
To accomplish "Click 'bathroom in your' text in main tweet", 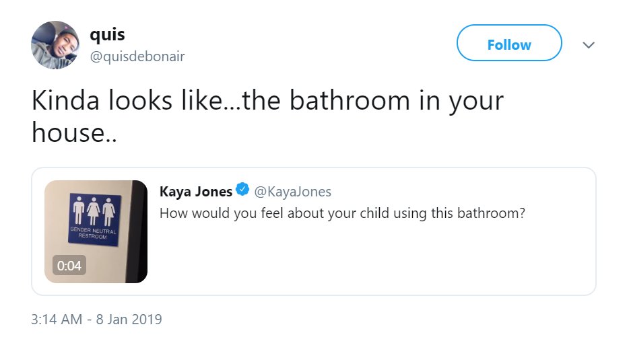I will [x=397, y=101].
